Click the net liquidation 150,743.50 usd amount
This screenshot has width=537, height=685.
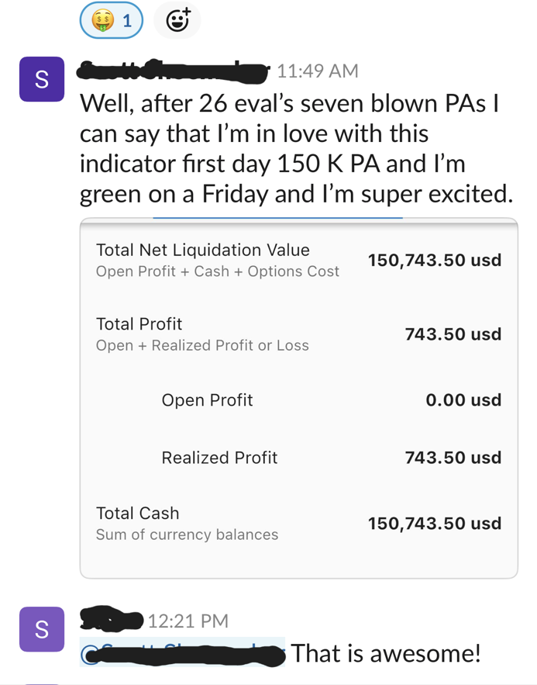(435, 260)
